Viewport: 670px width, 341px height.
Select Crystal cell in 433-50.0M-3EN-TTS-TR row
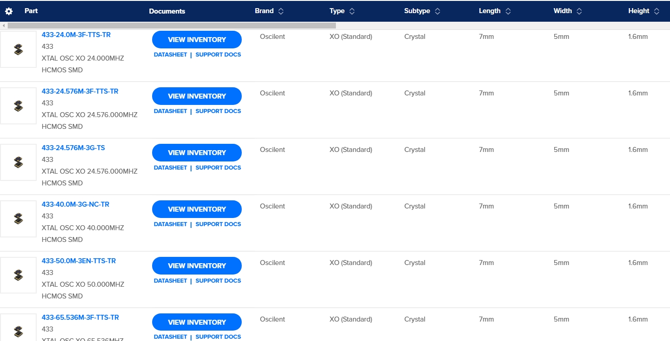tap(415, 263)
